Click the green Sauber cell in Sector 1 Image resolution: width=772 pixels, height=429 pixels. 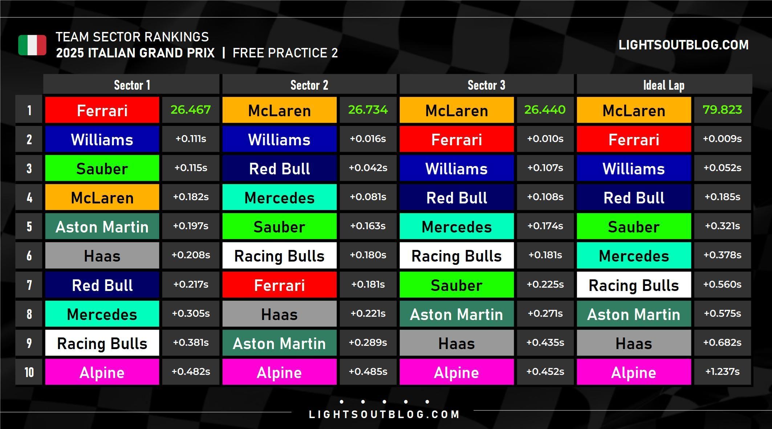(x=102, y=168)
